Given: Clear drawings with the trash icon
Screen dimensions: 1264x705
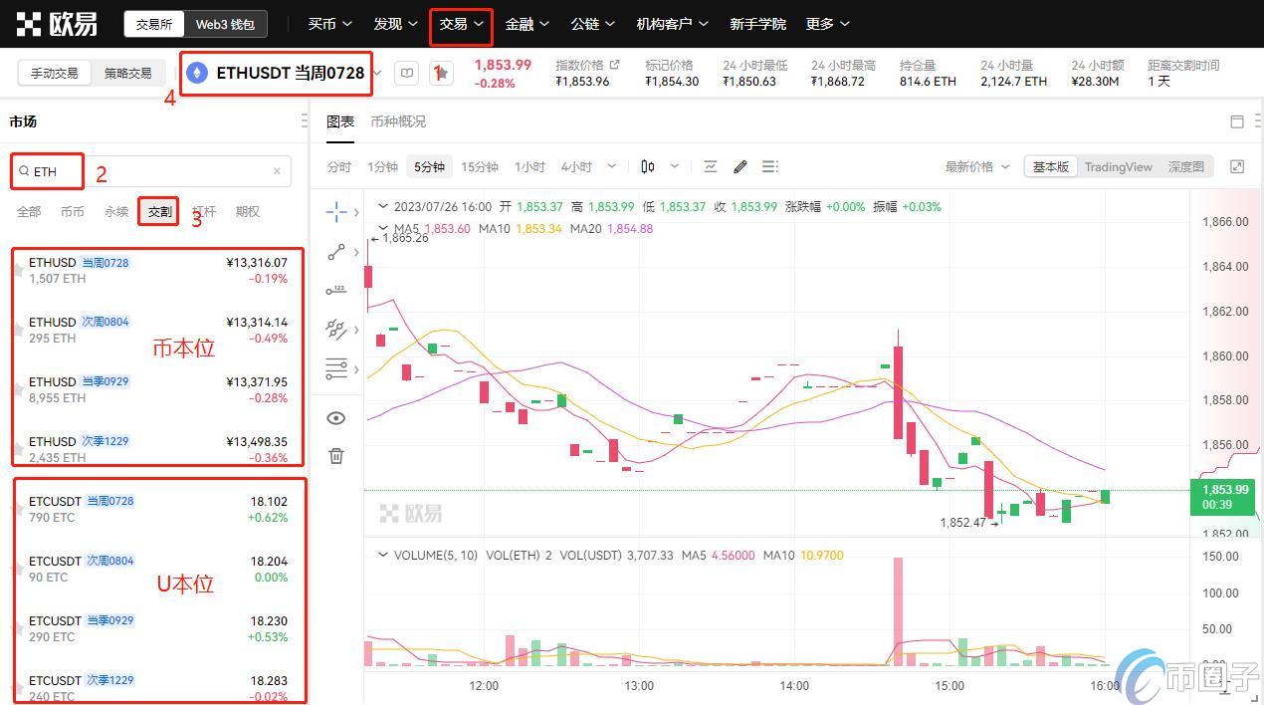Looking at the screenshot, I should click(335, 455).
